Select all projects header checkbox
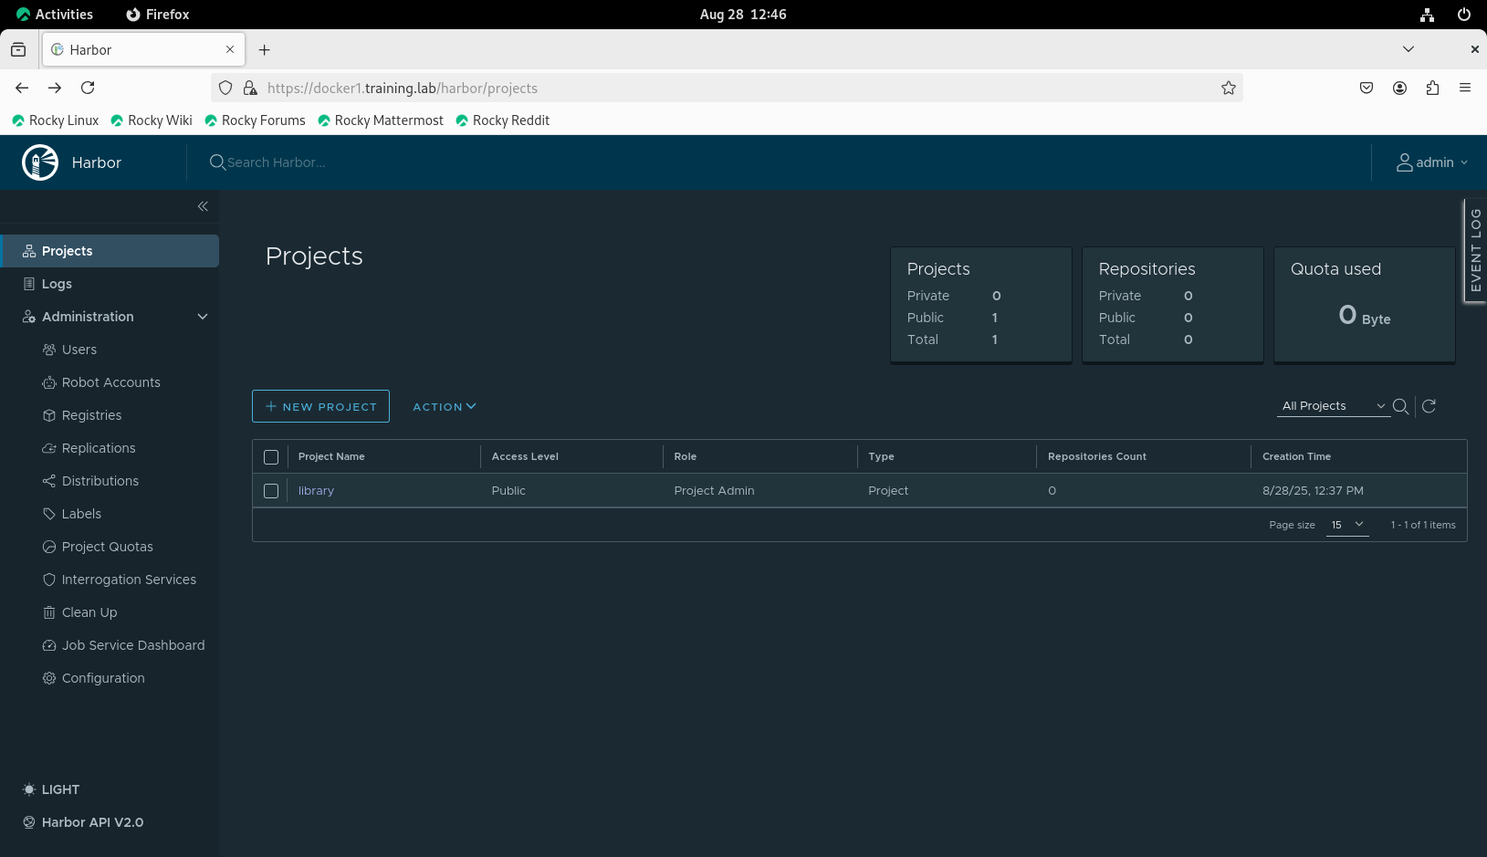 tap(271, 456)
